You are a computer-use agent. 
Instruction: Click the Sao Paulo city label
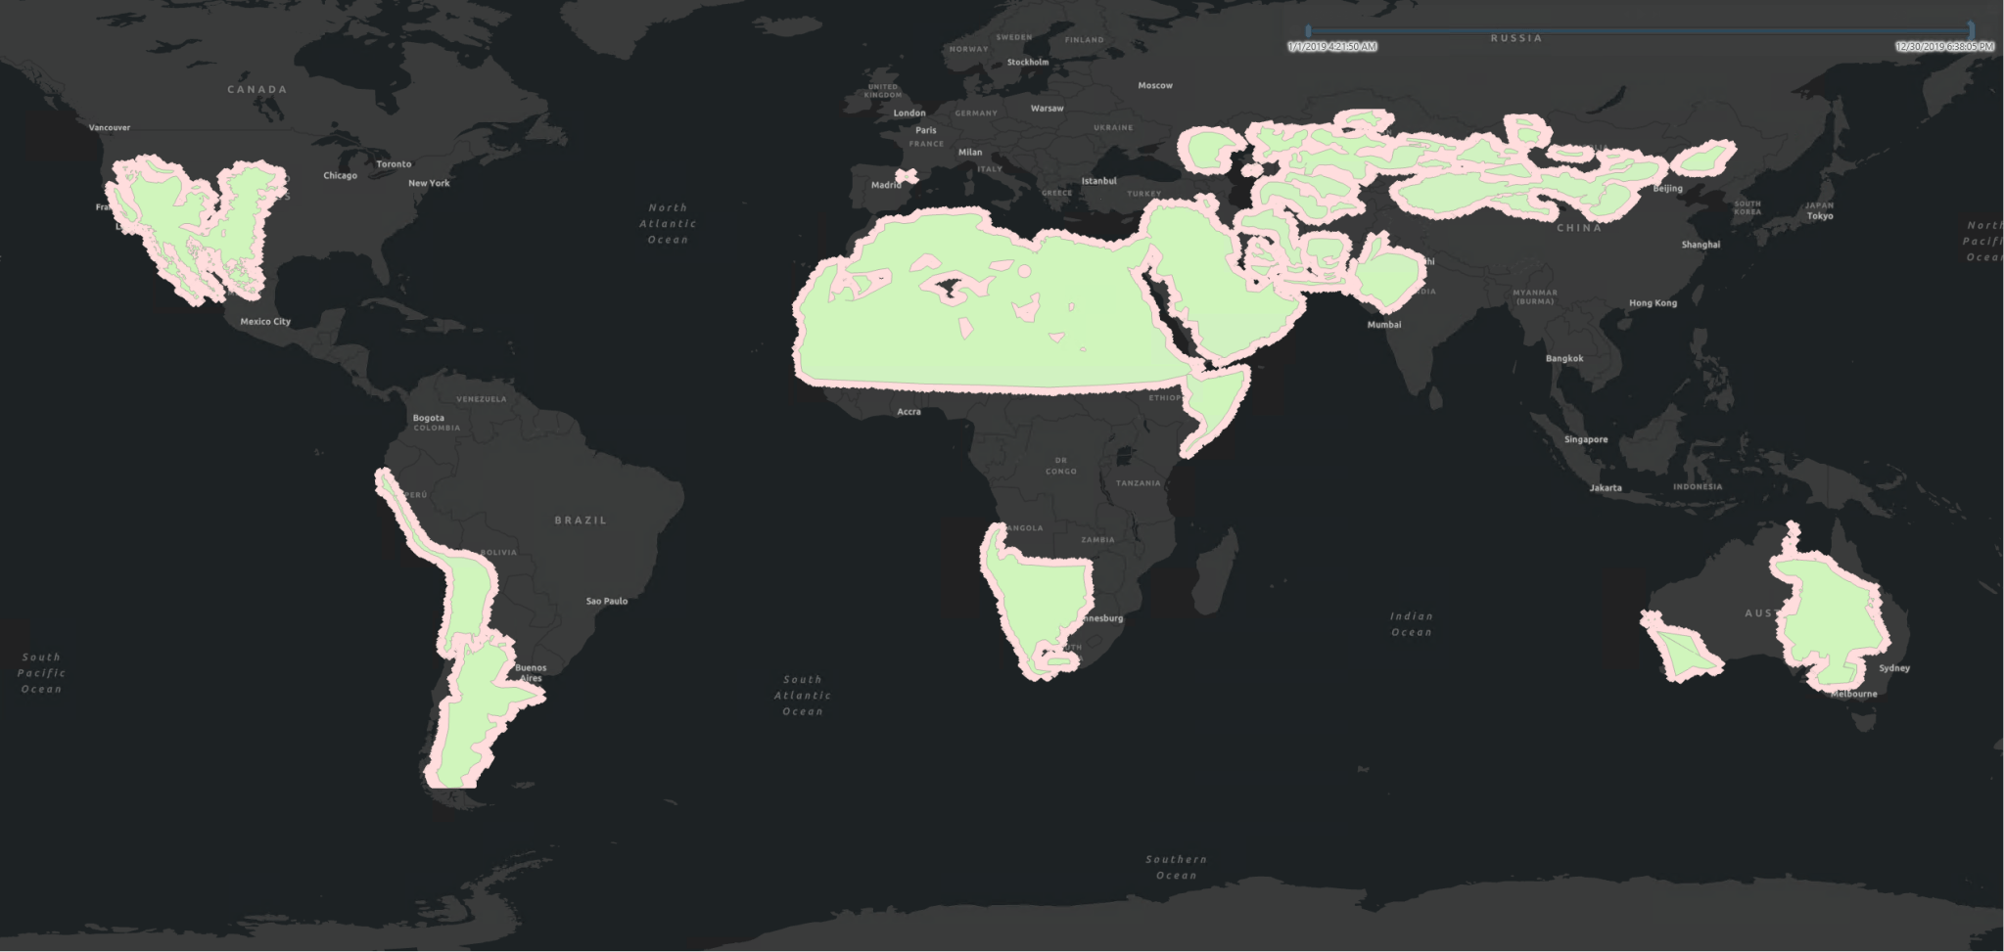click(607, 601)
